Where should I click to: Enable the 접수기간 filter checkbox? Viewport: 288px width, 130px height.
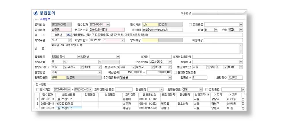[x=38, y=89]
